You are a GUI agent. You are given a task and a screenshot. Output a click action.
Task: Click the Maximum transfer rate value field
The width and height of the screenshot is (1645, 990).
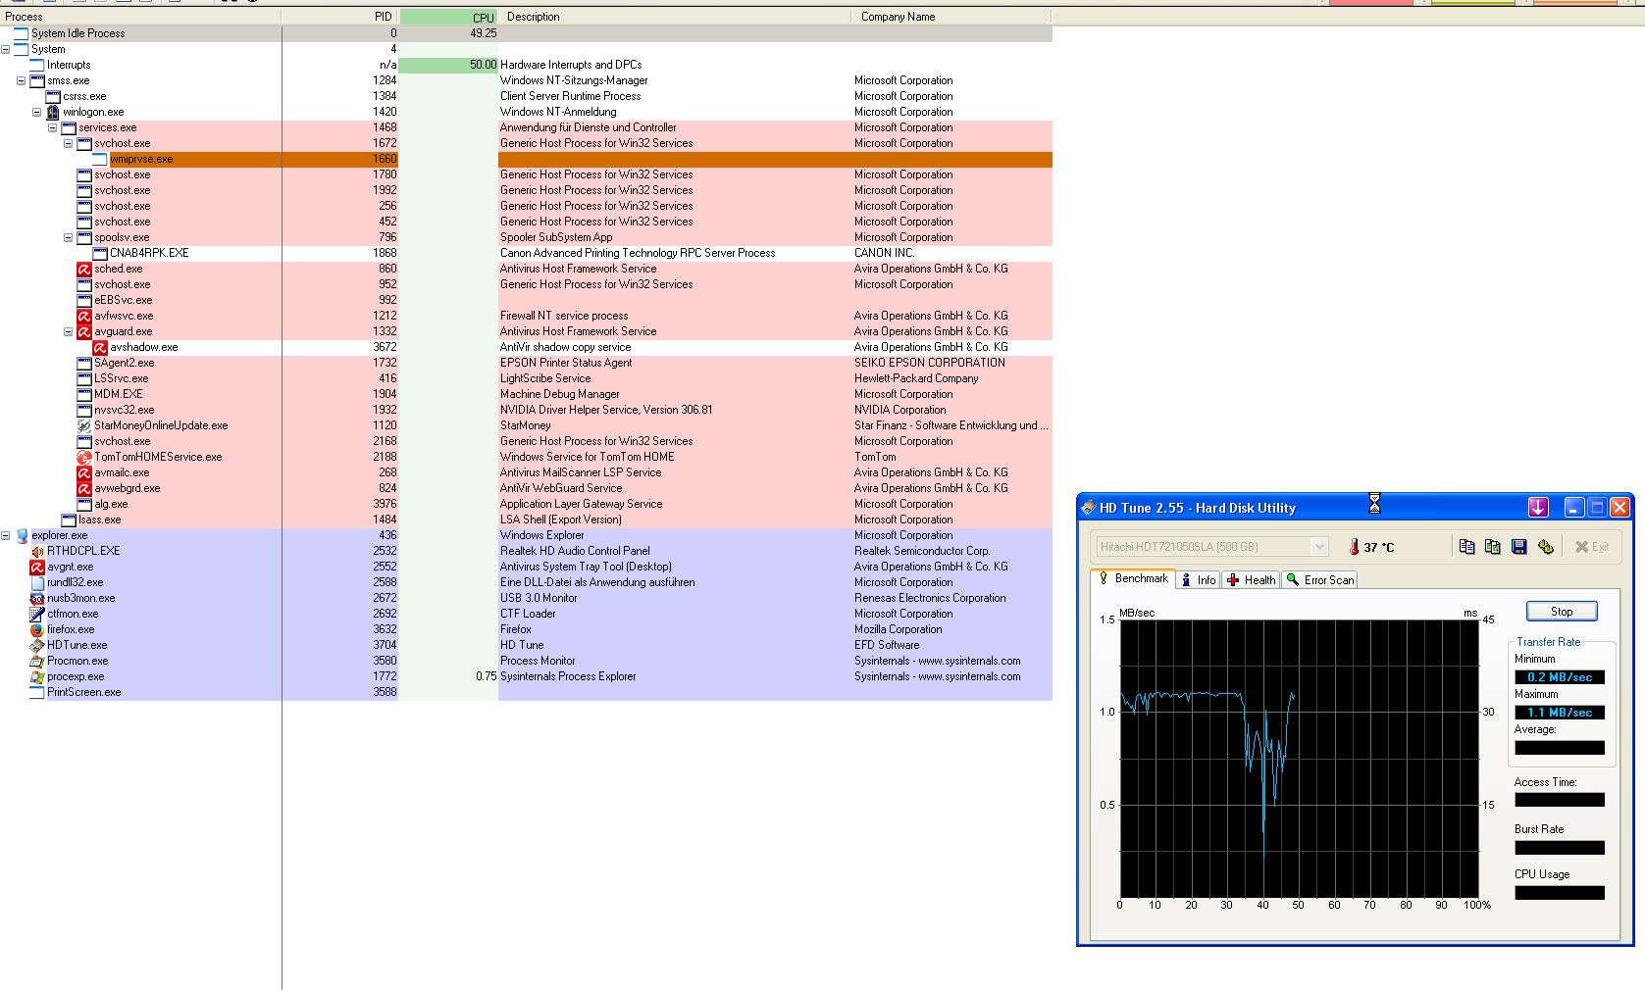point(1560,713)
